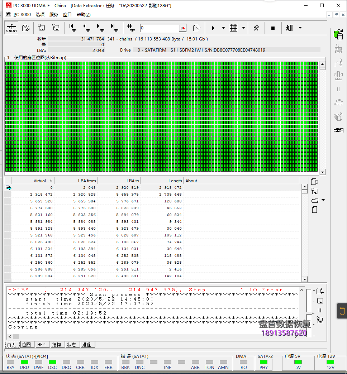
Task: Go to next chain with right arrow icon
Action: coord(100,28)
